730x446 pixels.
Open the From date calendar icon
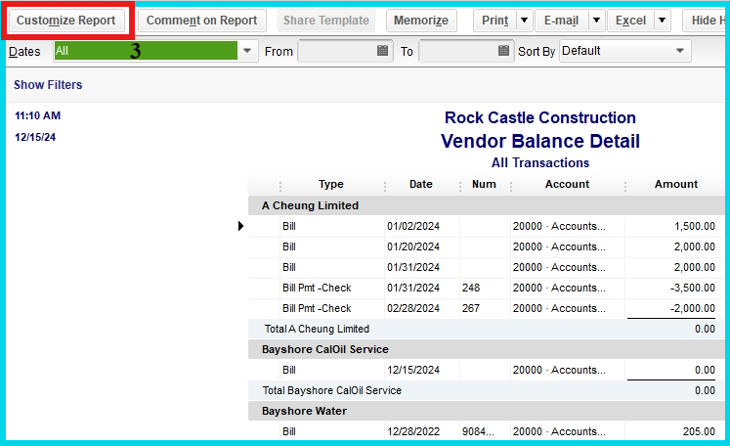(382, 51)
